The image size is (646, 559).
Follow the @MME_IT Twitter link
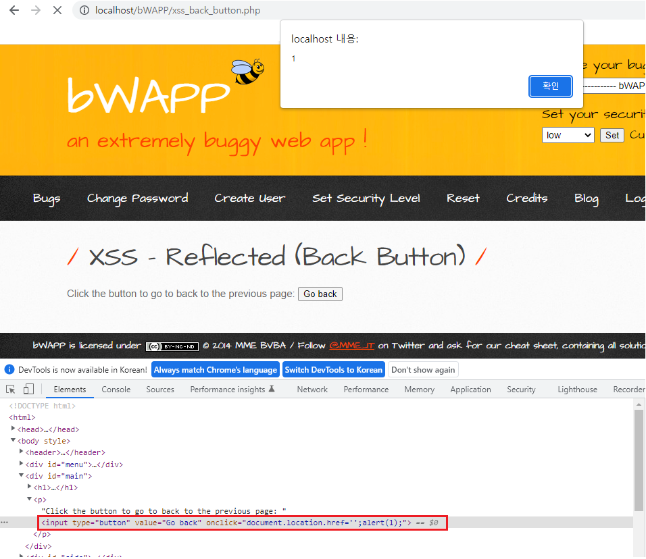(351, 346)
